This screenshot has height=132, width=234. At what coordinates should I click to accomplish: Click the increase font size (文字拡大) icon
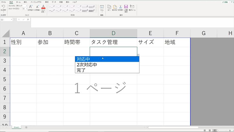coord(31,6)
